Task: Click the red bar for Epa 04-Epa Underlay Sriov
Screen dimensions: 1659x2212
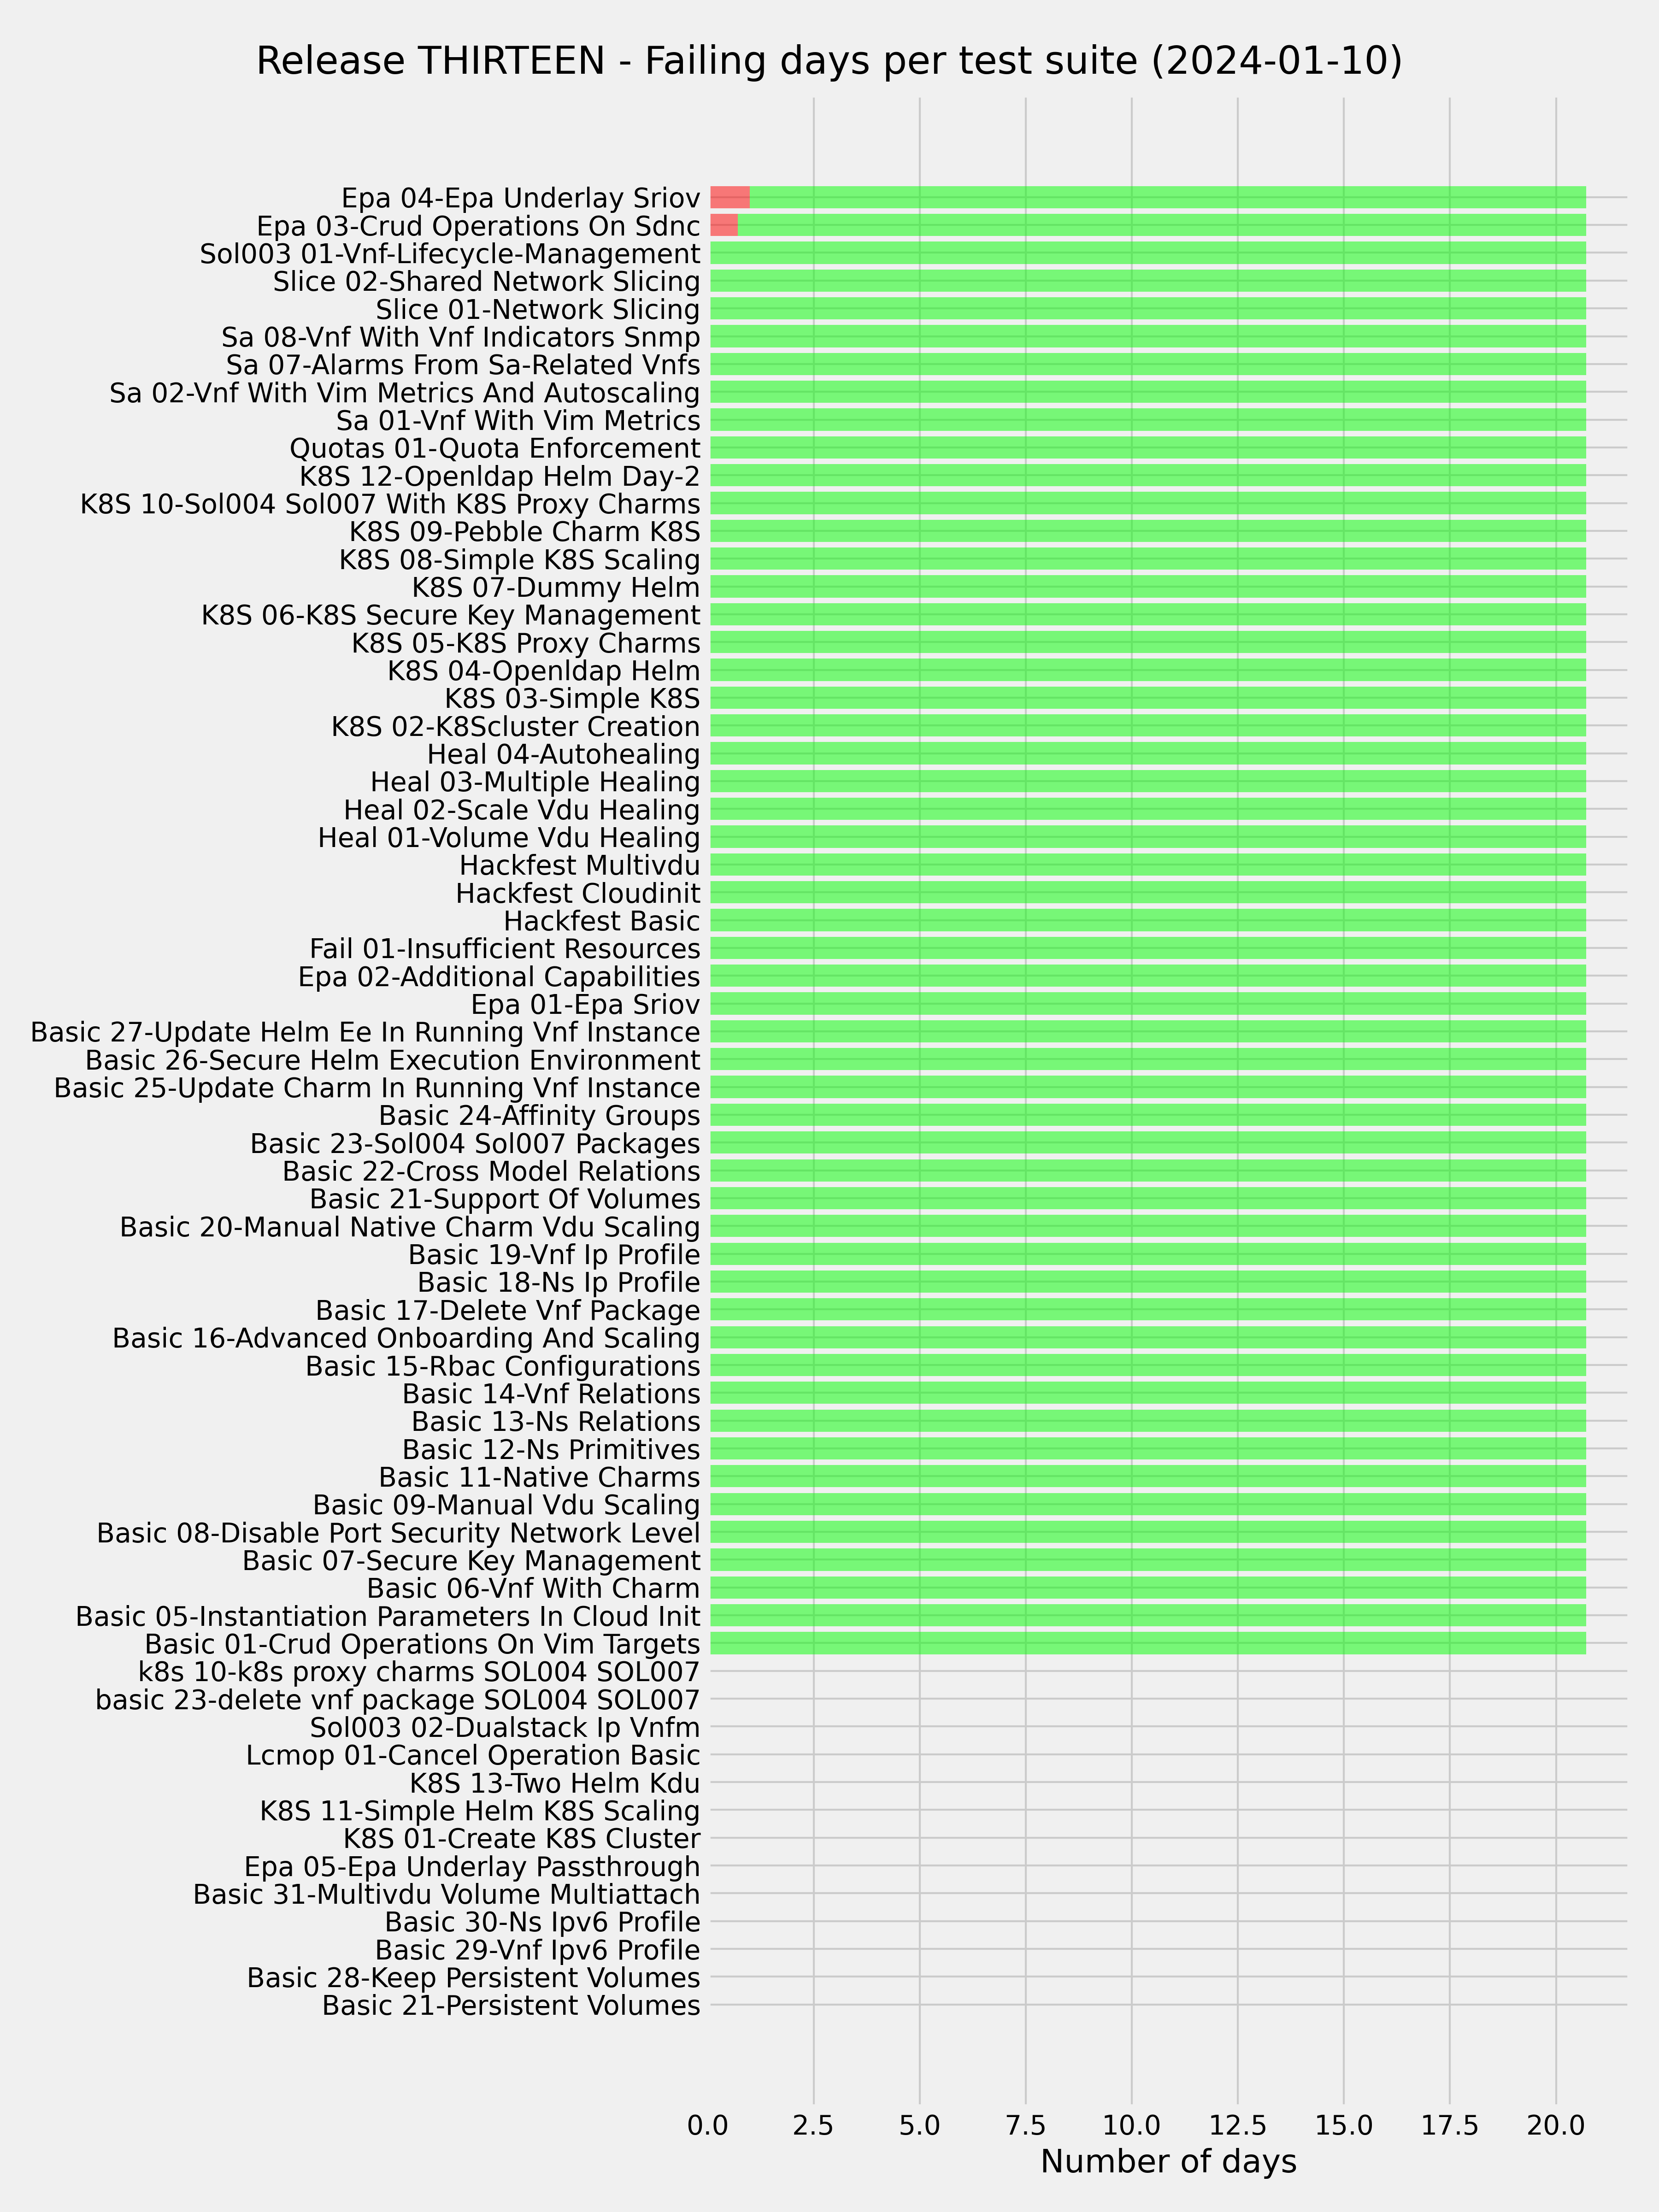Action: tap(730, 197)
